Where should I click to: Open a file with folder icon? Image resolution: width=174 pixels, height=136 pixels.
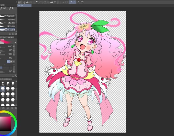click(27, 2)
